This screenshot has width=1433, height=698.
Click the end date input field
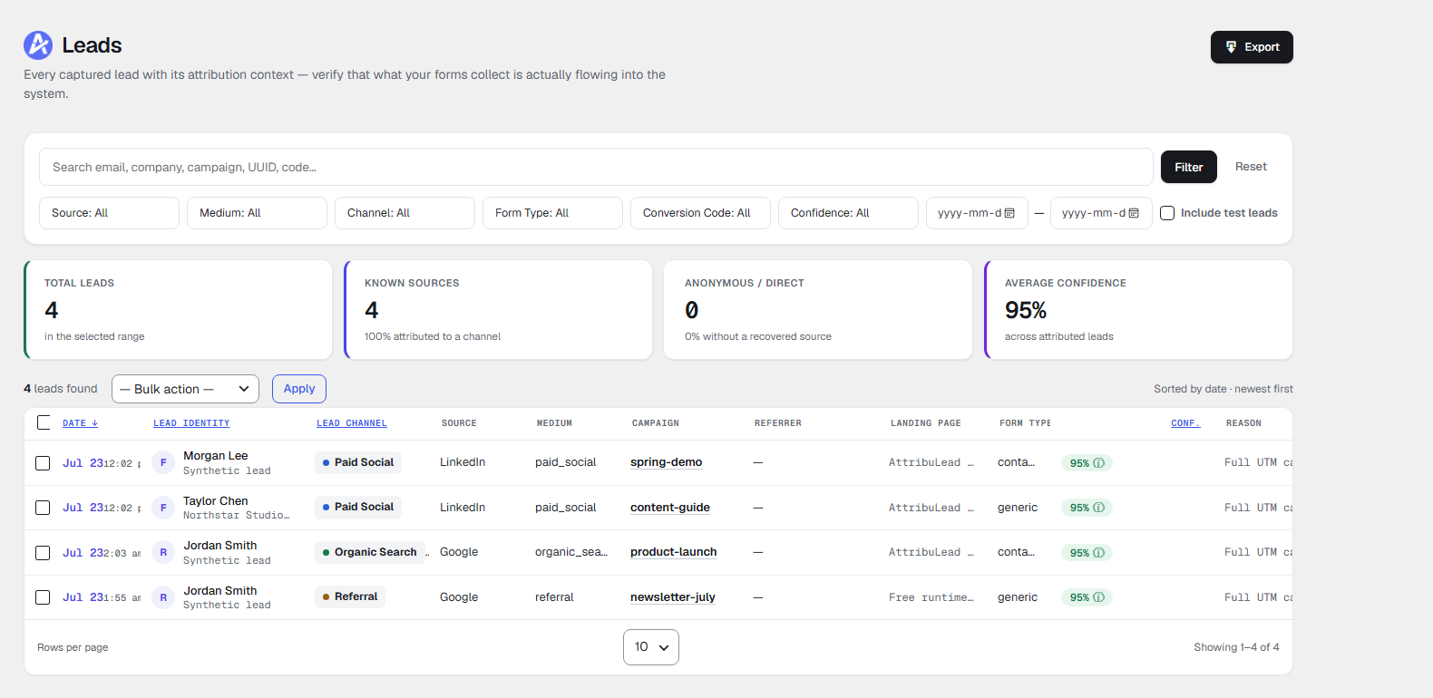tap(1101, 213)
